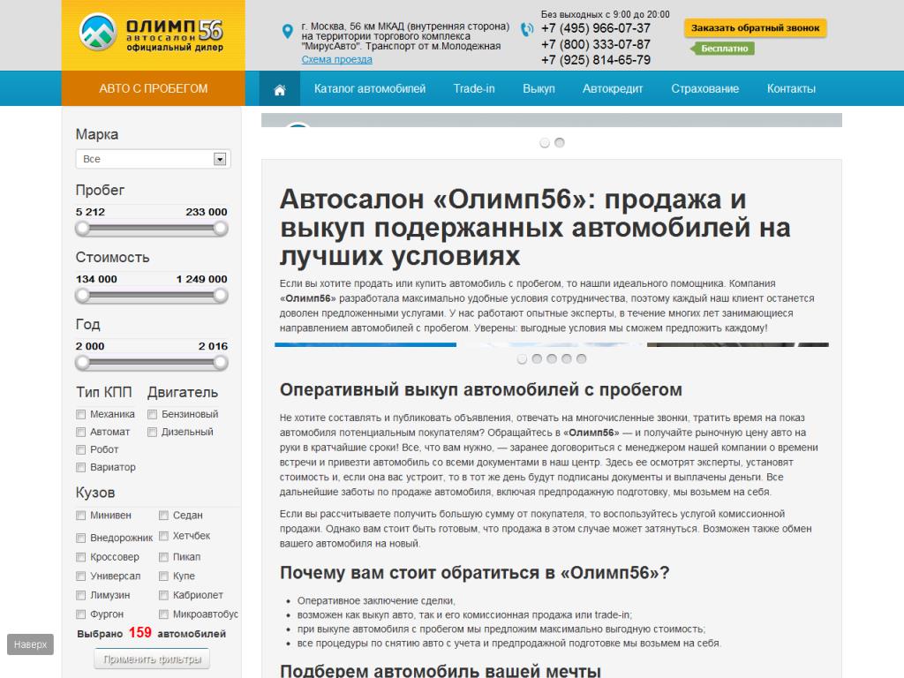
Task: Open the Выкуп menu item
Action: pyautogui.click(x=539, y=89)
